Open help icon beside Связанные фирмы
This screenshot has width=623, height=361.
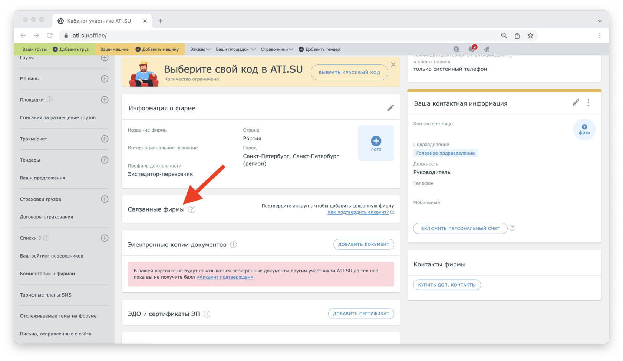(191, 209)
